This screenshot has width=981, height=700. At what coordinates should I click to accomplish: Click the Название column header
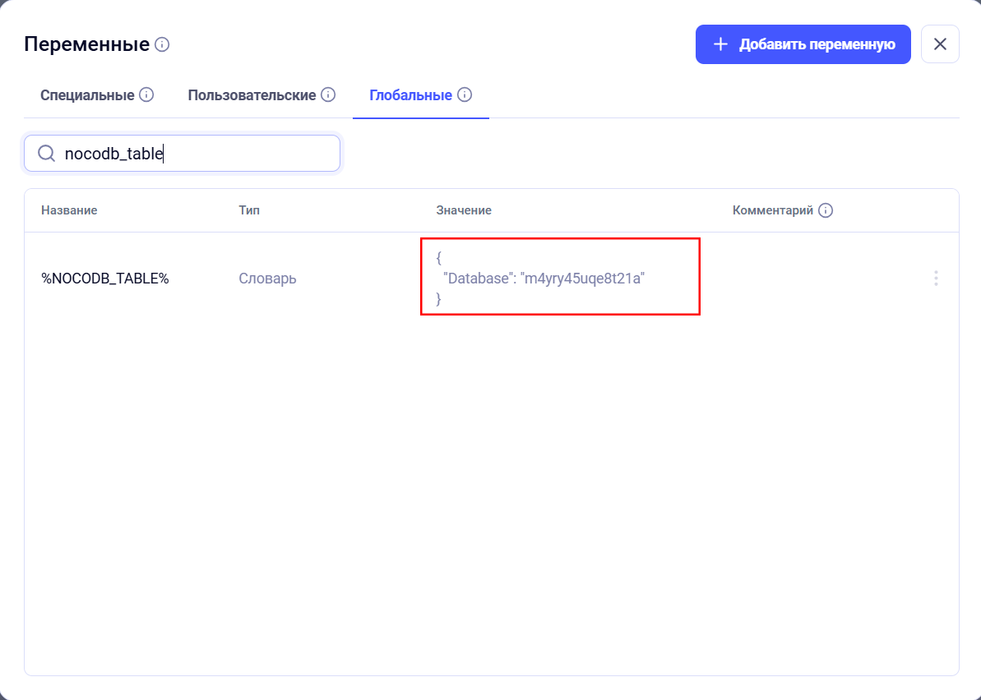69,210
